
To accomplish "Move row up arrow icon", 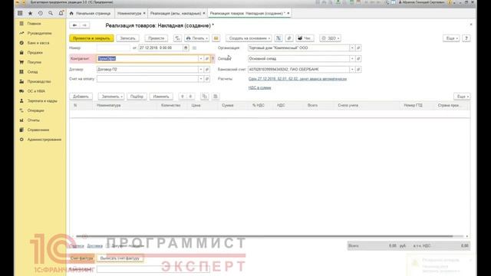I will pyautogui.click(x=183, y=97).
